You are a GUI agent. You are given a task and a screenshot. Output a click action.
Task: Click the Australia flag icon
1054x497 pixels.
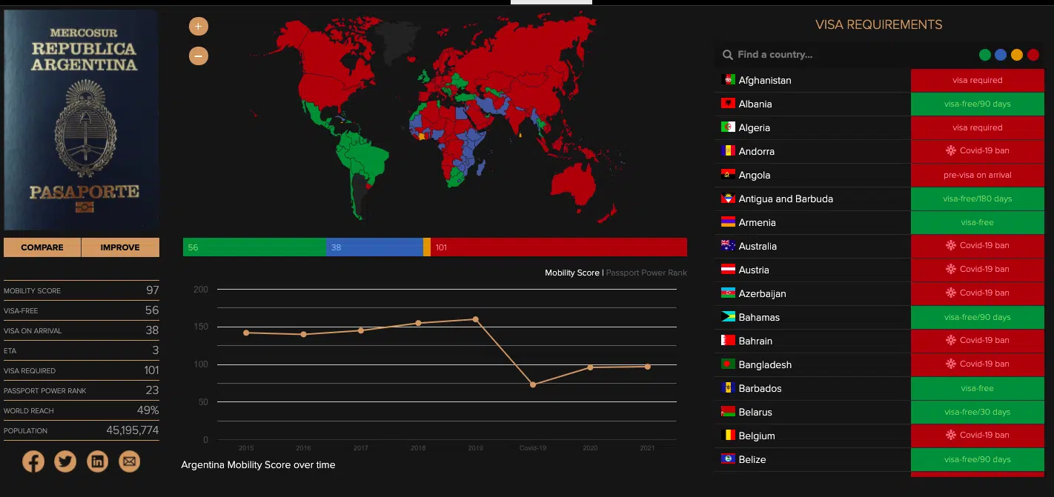click(728, 246)
